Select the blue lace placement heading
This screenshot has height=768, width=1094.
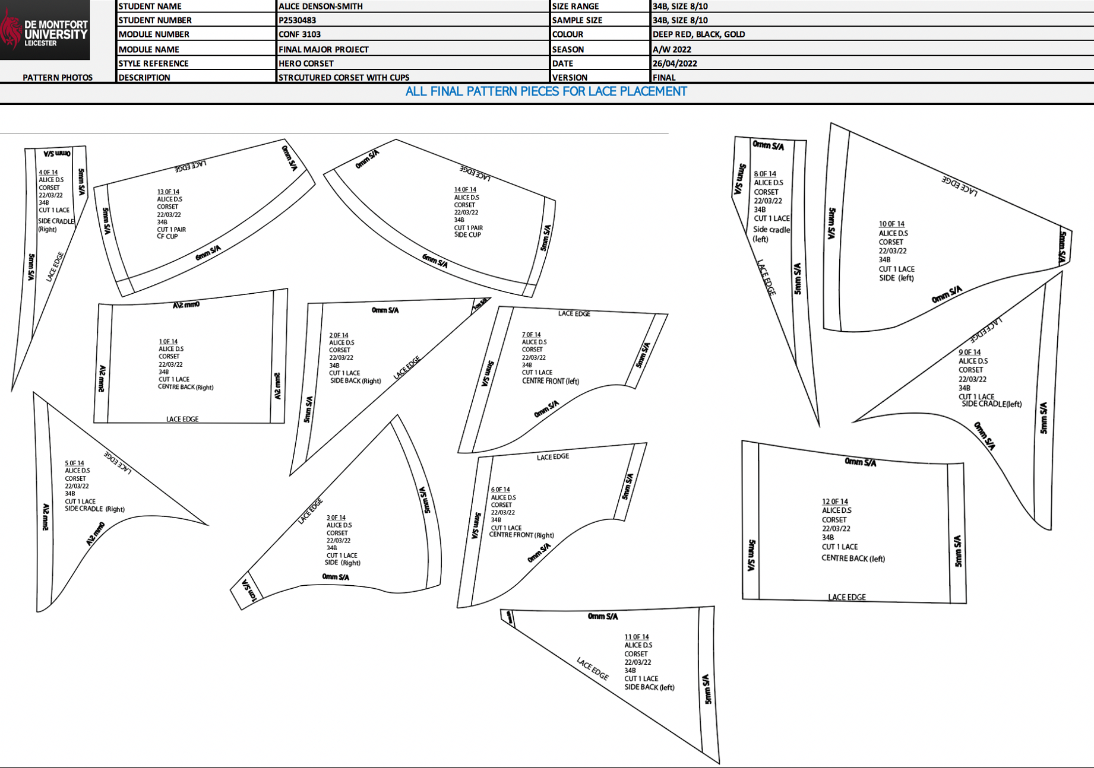click(x=546, y=91)
